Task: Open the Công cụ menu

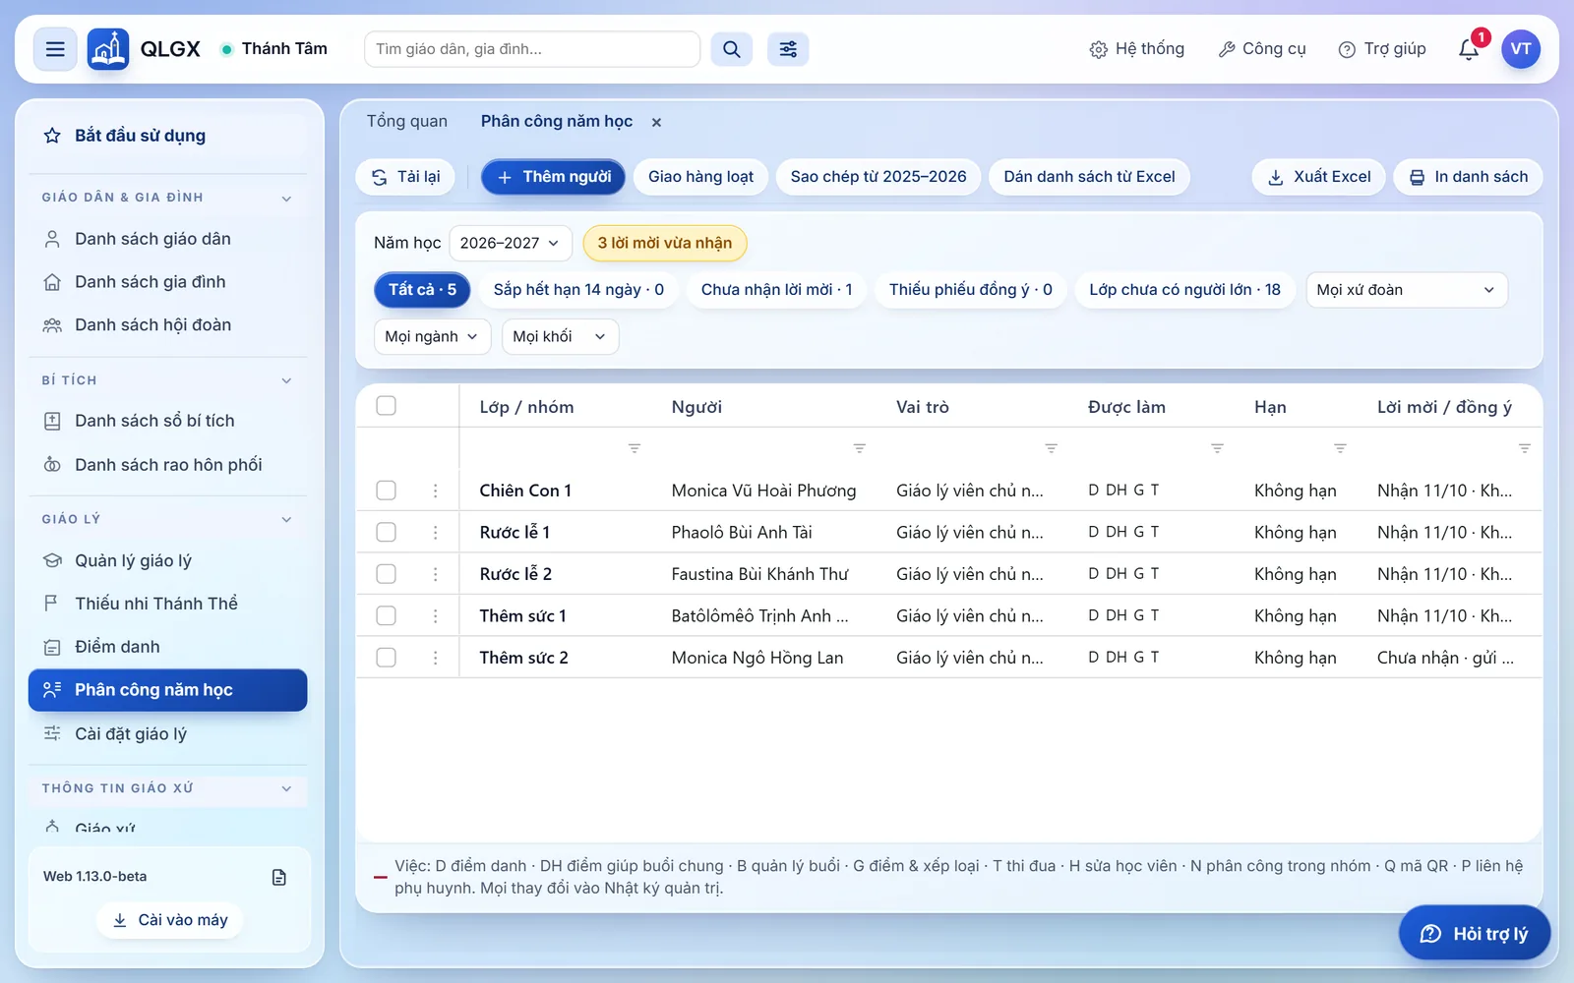Action: tap(1262, 49)
